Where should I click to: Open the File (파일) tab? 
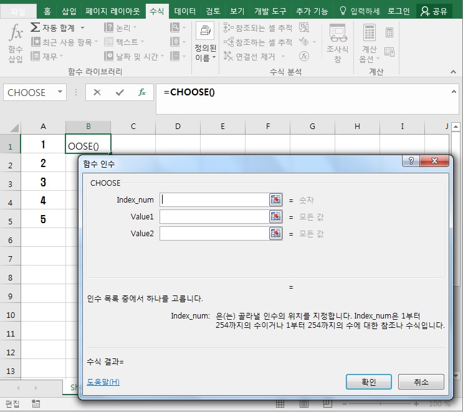coord(18,11)
